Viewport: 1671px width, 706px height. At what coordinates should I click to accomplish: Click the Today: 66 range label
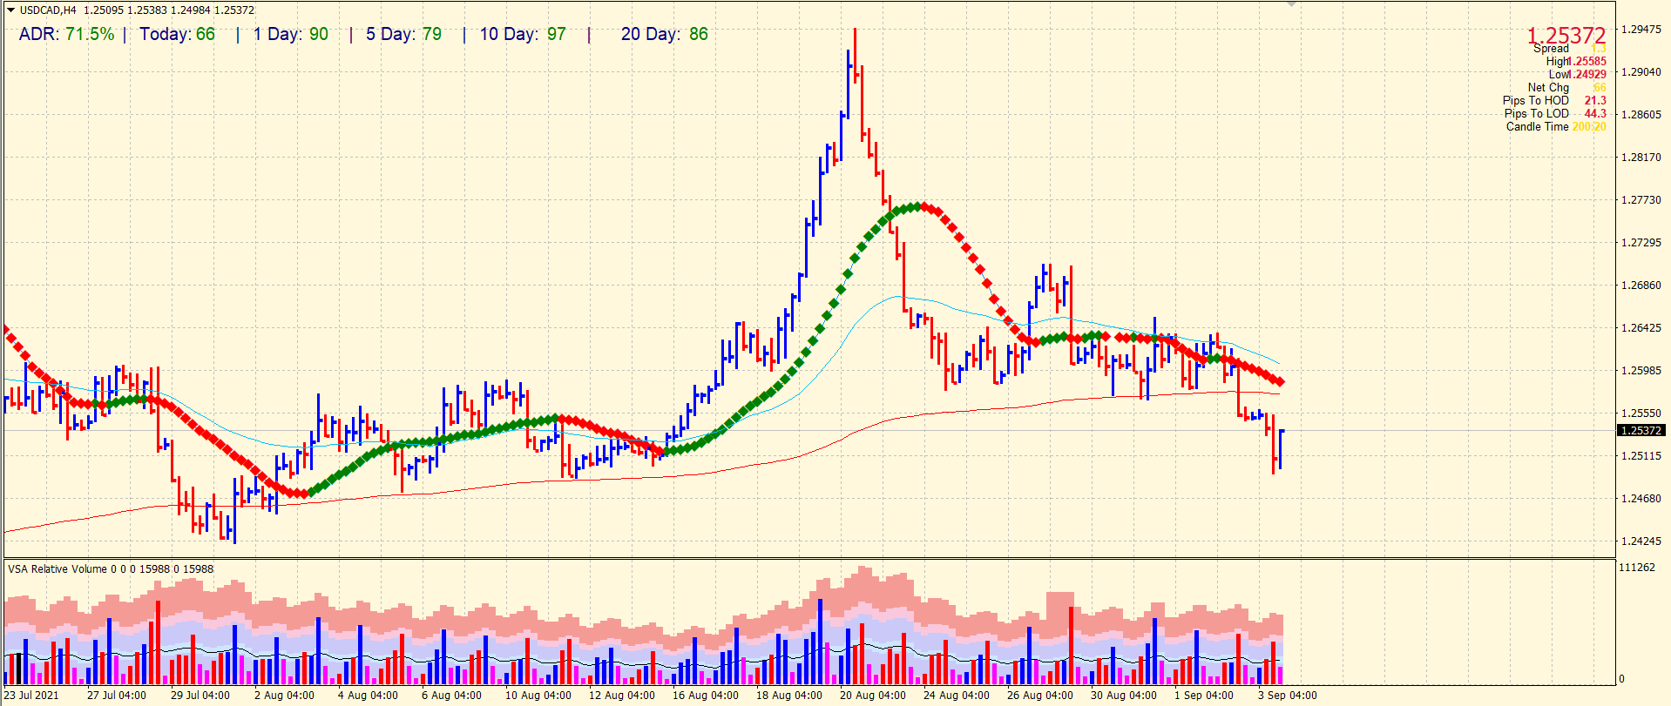(x=177, y=34)
